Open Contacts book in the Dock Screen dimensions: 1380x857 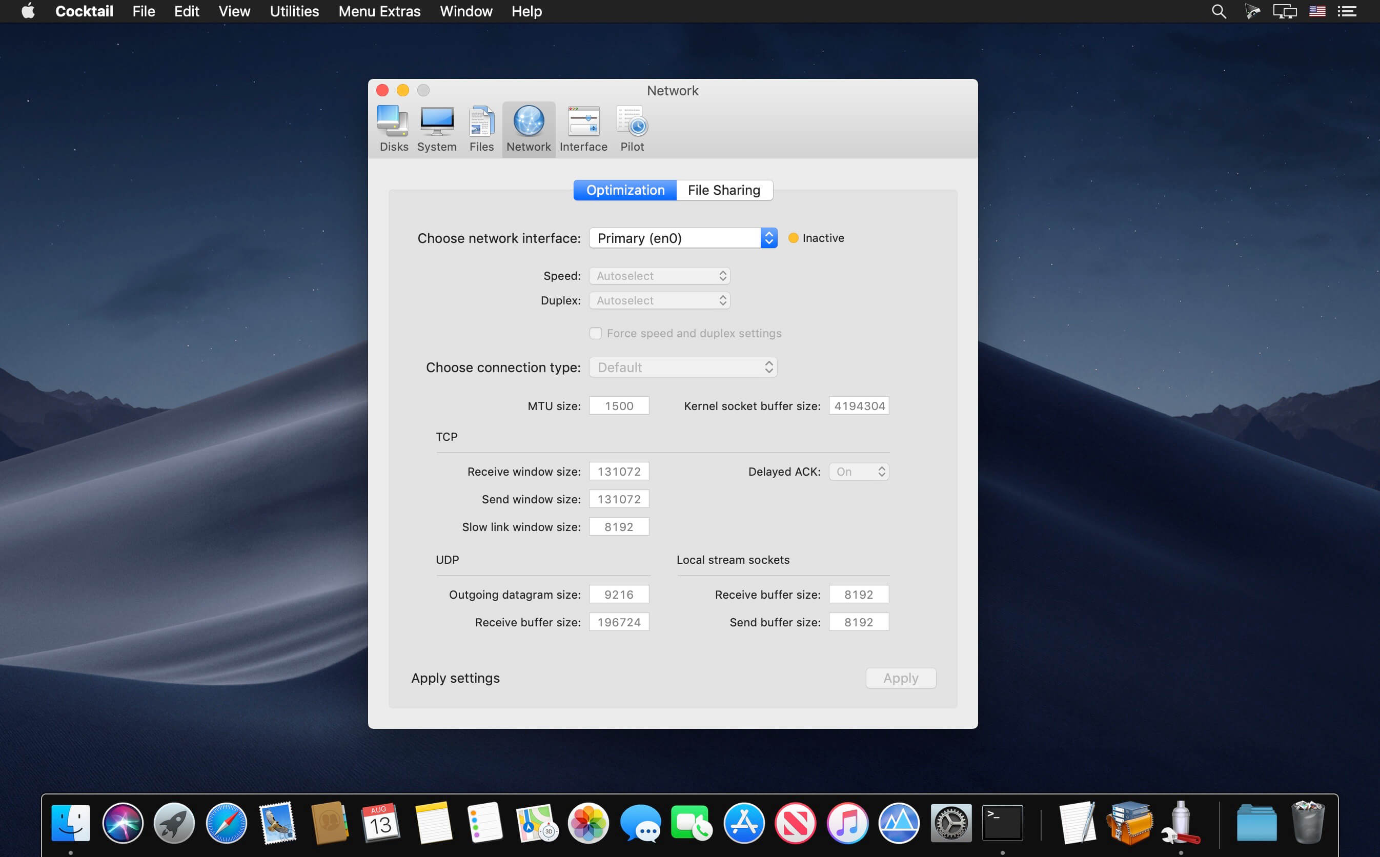[x=329, y=823]
